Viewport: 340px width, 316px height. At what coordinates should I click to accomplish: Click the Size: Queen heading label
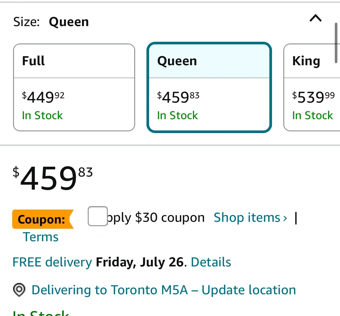[x=51, y=22]
